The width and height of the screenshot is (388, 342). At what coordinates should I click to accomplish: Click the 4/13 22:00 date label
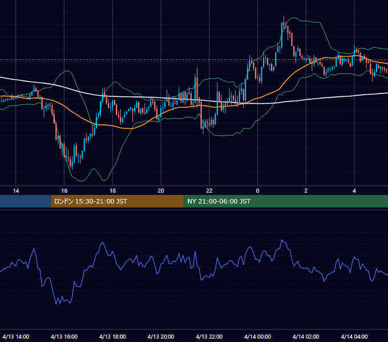(209, 336)
